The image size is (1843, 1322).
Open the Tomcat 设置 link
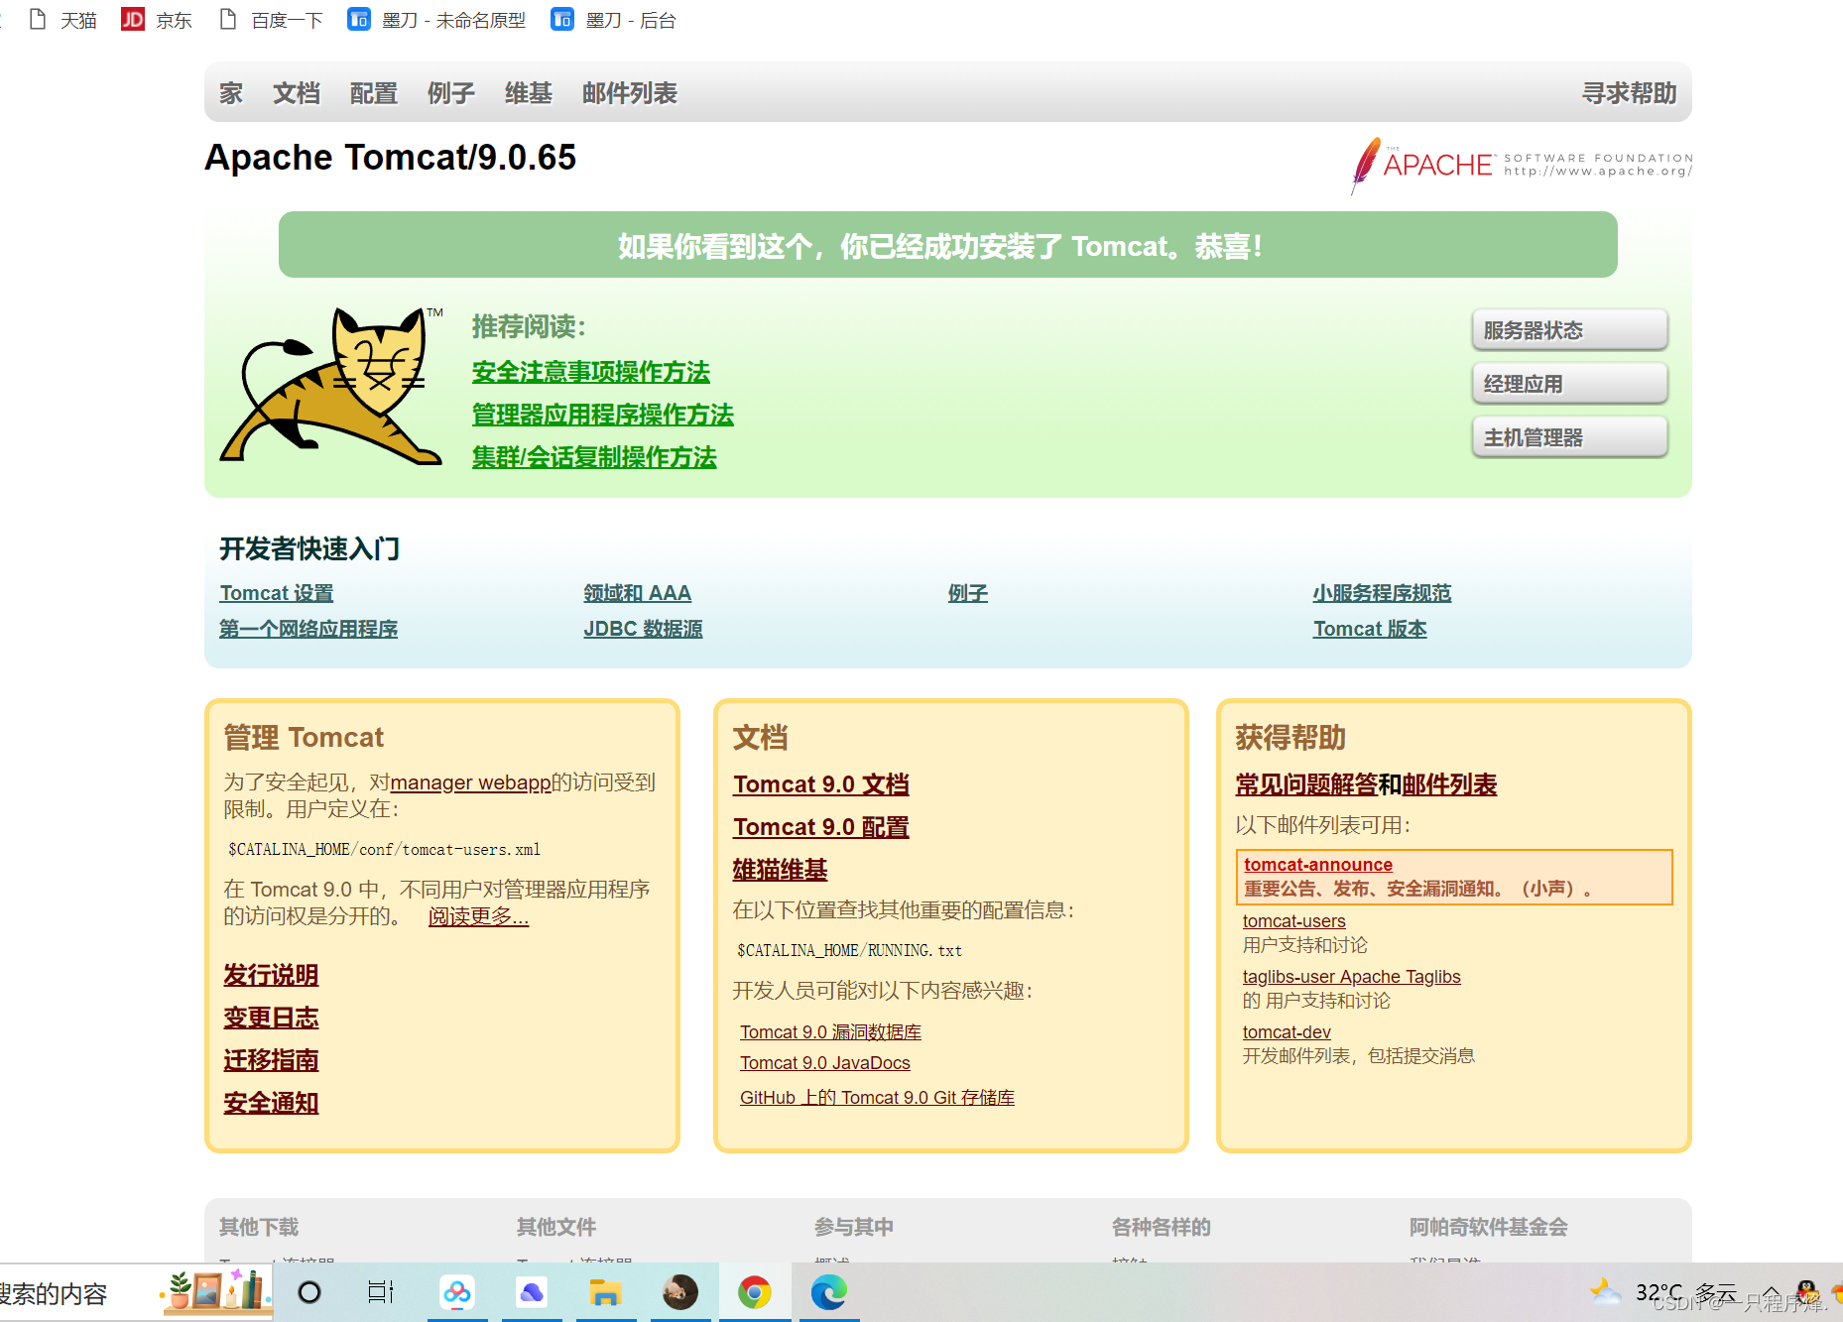pos(277,593)
